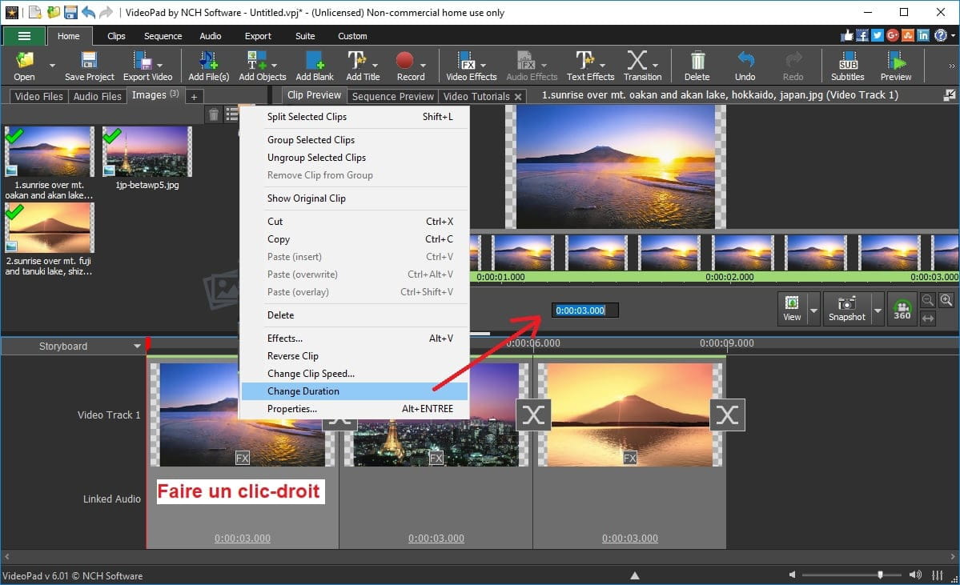Click the Fuji clip duration 0:00:03.000 link
960x585 pixels.
tap(630, 539)
